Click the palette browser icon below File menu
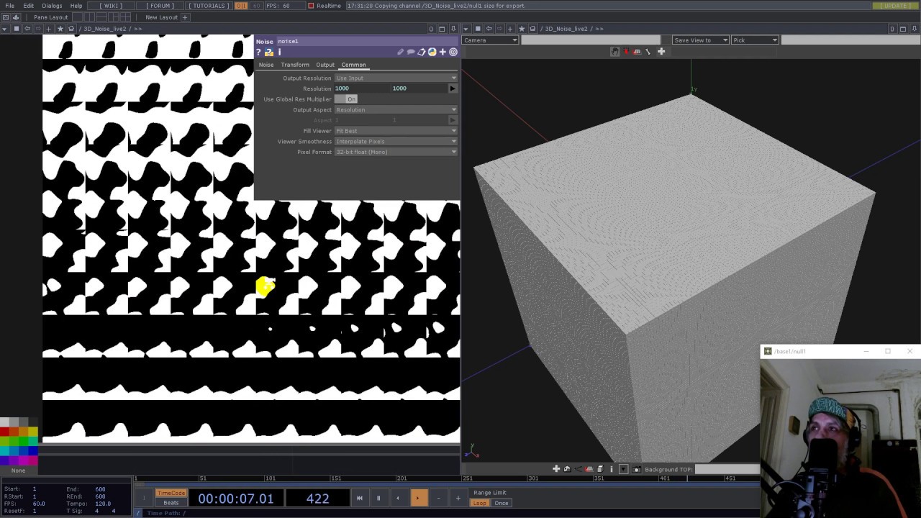 tap(6, 17)
